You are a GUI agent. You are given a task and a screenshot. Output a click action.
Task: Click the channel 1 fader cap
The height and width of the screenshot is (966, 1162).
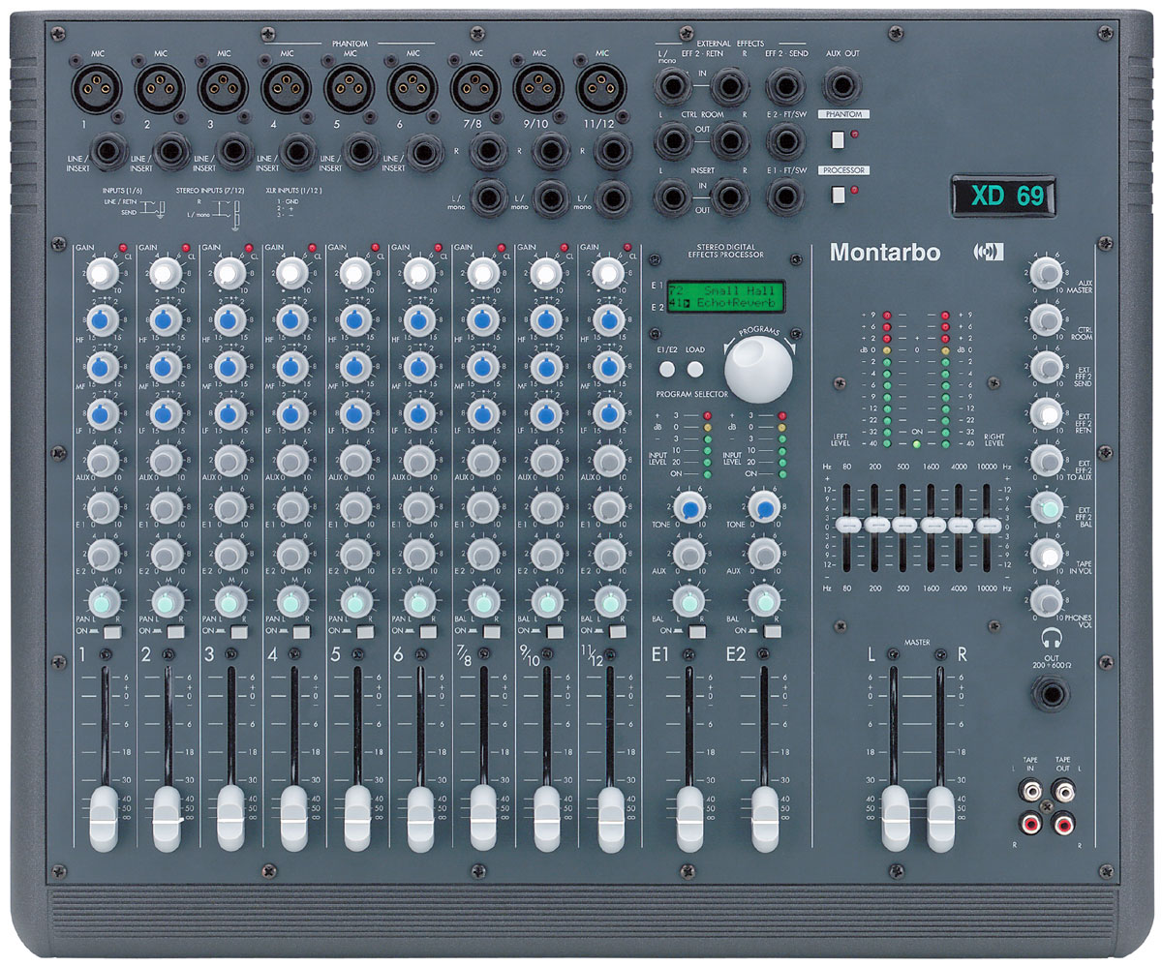[104, 818]
